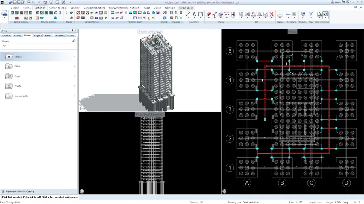Switch to the Objects palette tab
This screenshot has height=204, width=364.
click(x=38, y=35)
